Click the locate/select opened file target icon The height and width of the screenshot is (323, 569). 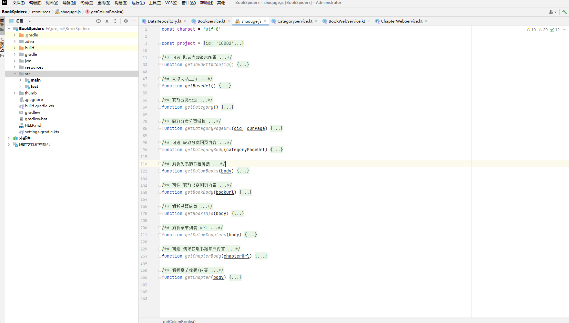click(98, 21)
